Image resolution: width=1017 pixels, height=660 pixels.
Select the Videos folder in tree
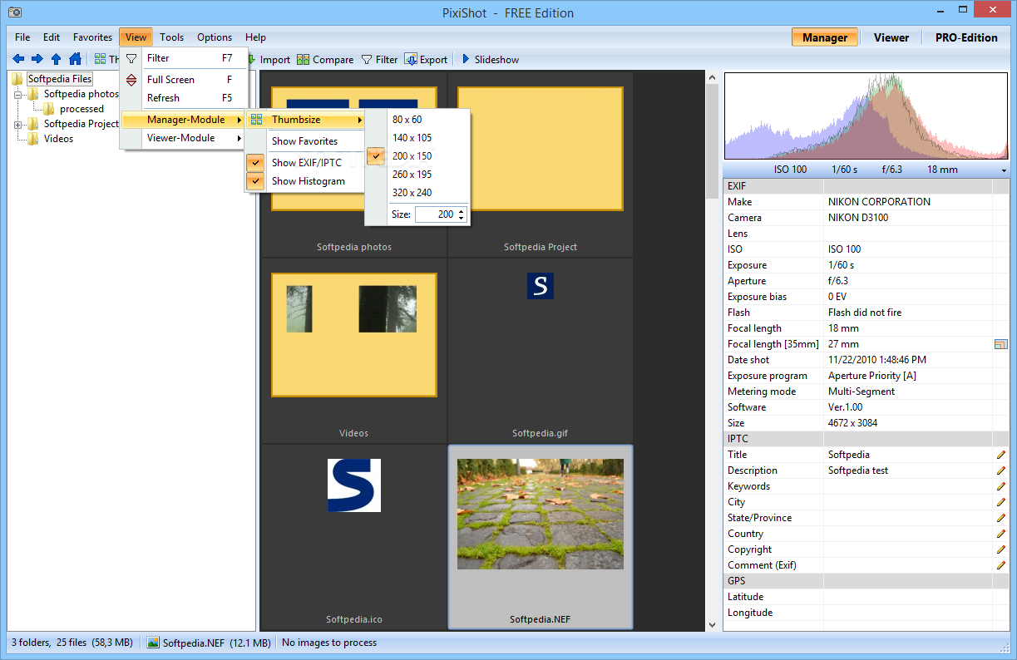(x=58, y=139)
